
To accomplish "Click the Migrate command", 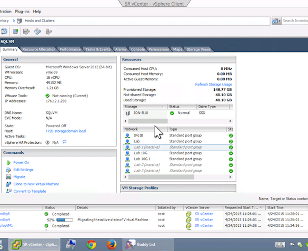I will 19,177.
